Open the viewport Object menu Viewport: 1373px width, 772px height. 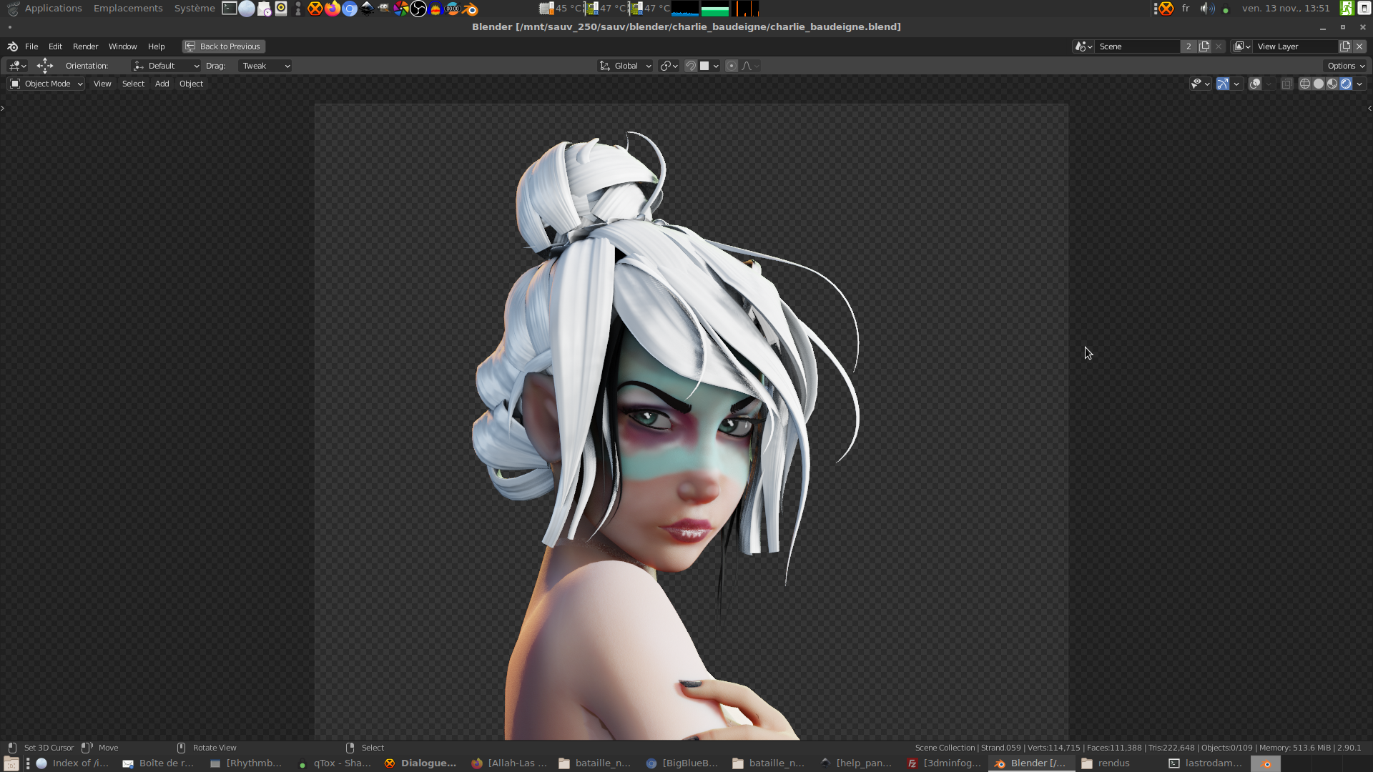coord(191,84)
